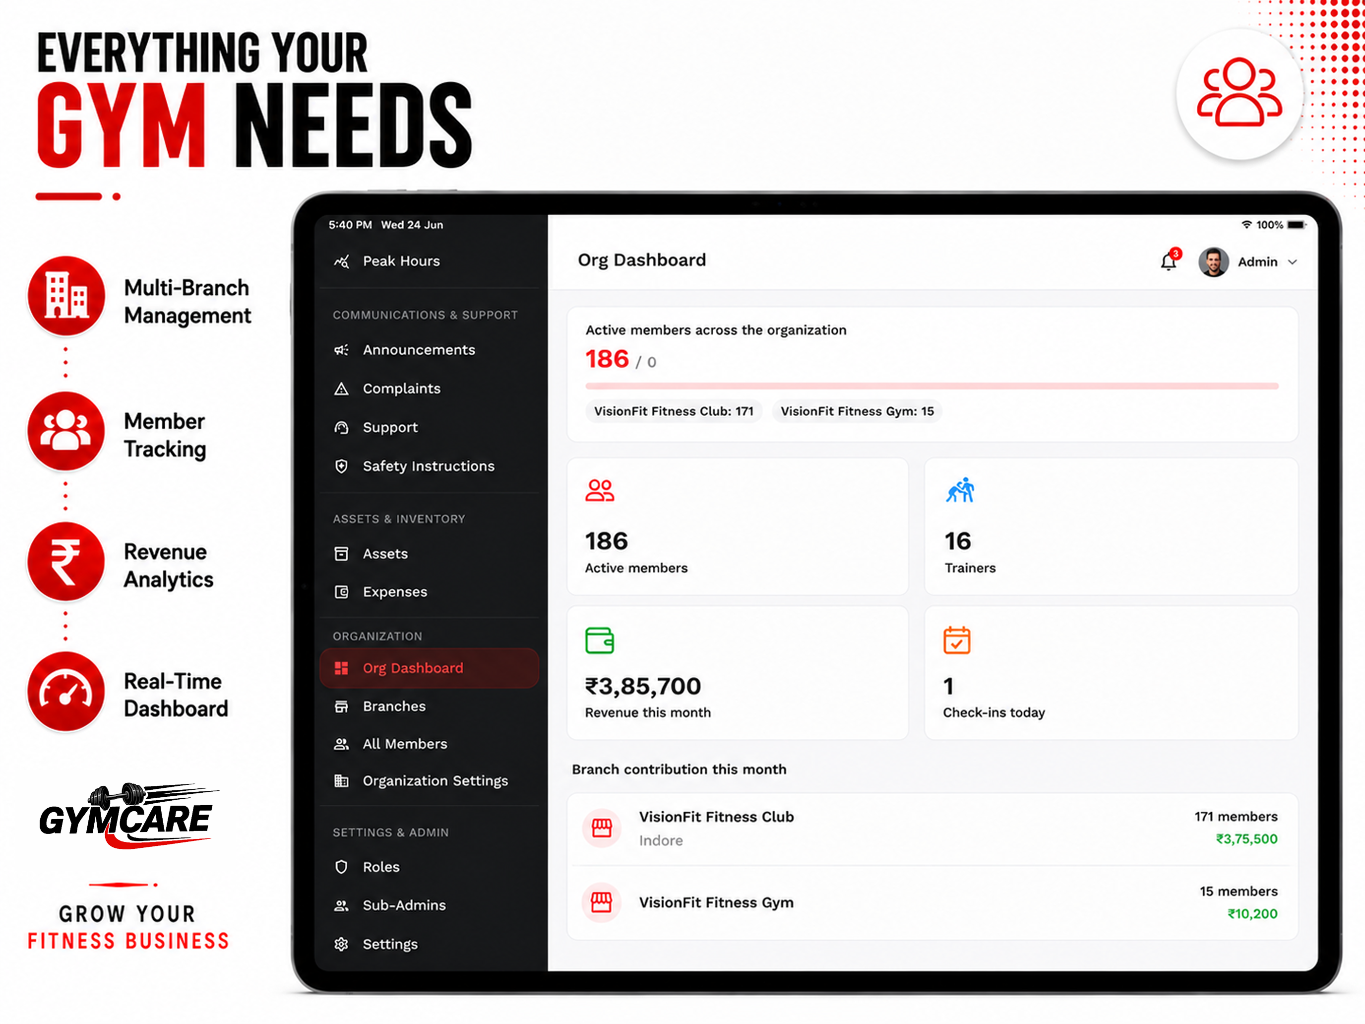Open the 186 Active members card
Image resolution: width=1365 pixels, height=1024 pixels.
738,526
